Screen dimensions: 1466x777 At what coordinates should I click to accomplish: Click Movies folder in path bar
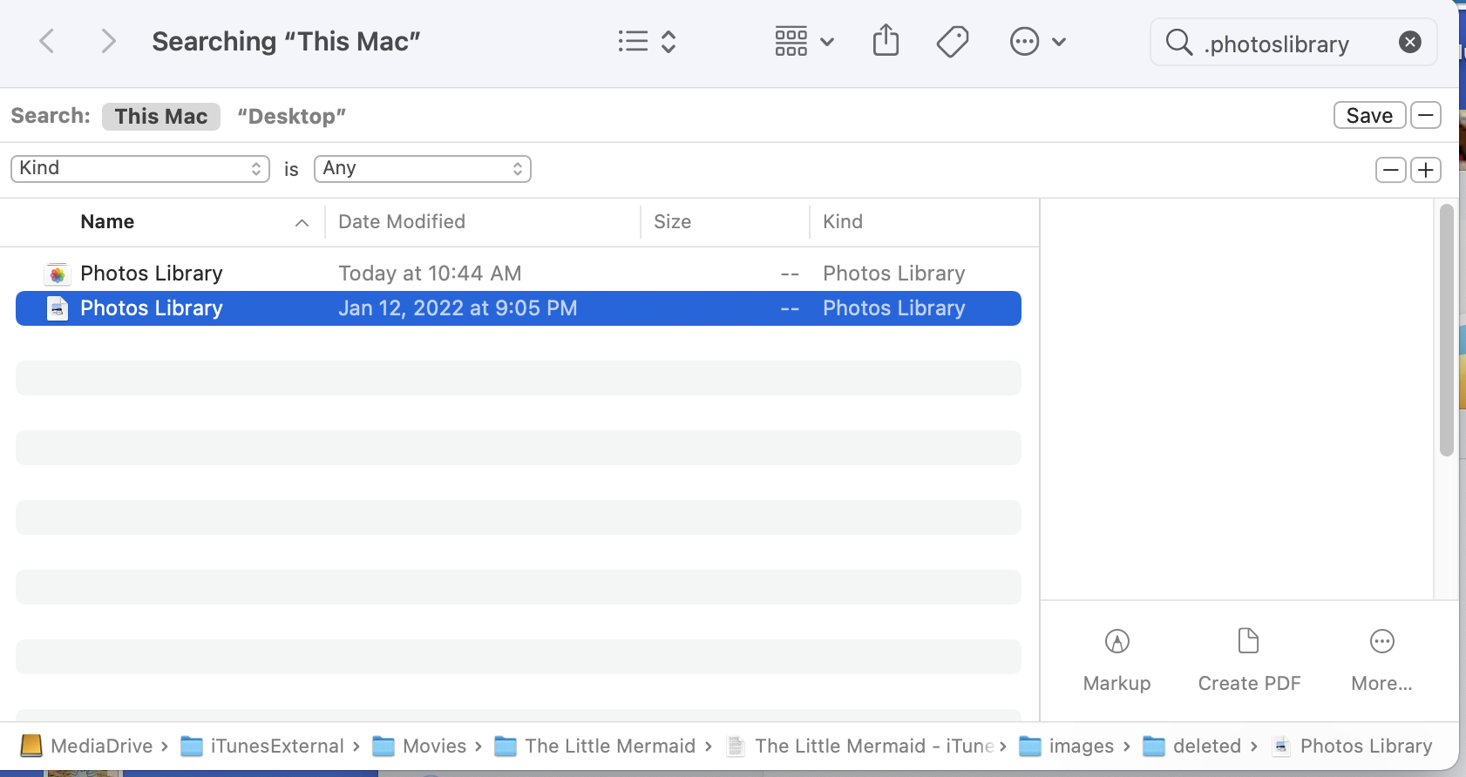click(x=419, y=746)
